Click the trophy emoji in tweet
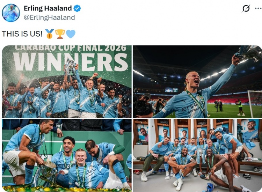The width and height of the screenshot is (262, 192). pyautogui.click(x=60, y=34)
